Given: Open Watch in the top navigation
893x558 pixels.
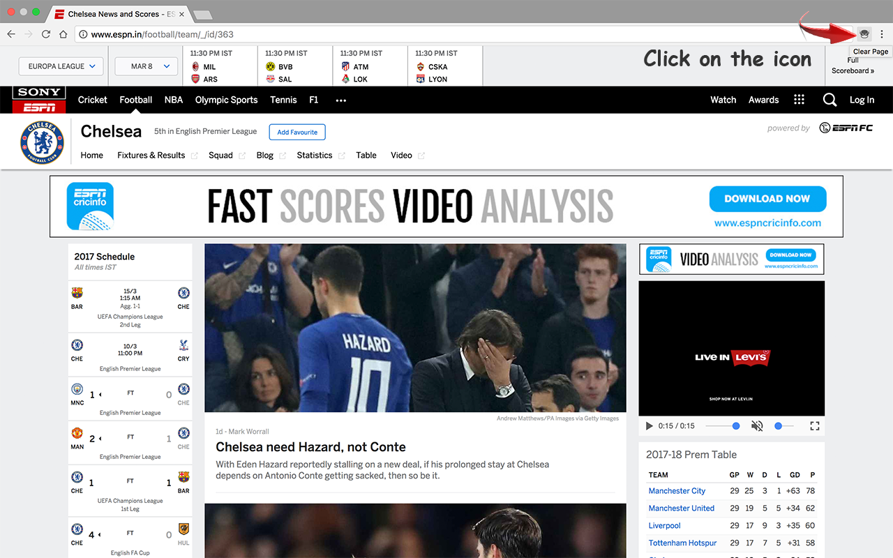Looking at the screenshot, I should point(723,100).
